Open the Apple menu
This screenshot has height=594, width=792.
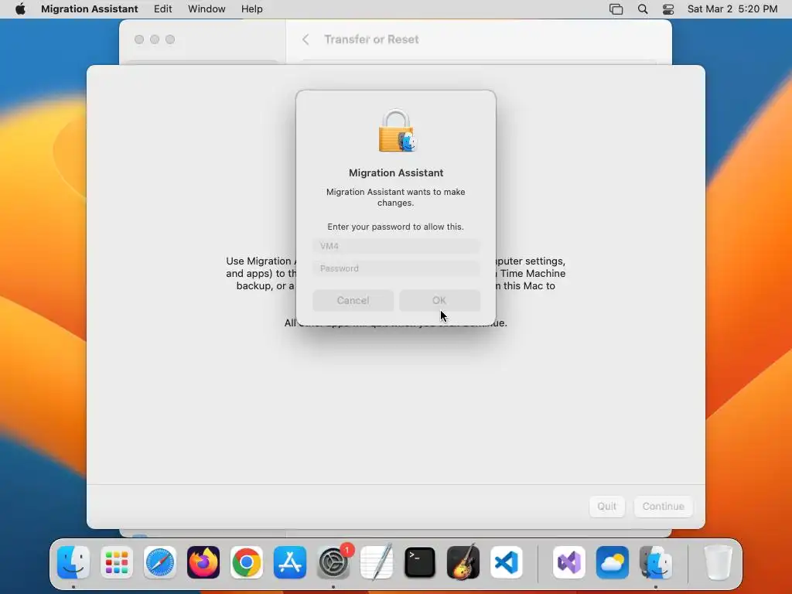click(20, 9)
